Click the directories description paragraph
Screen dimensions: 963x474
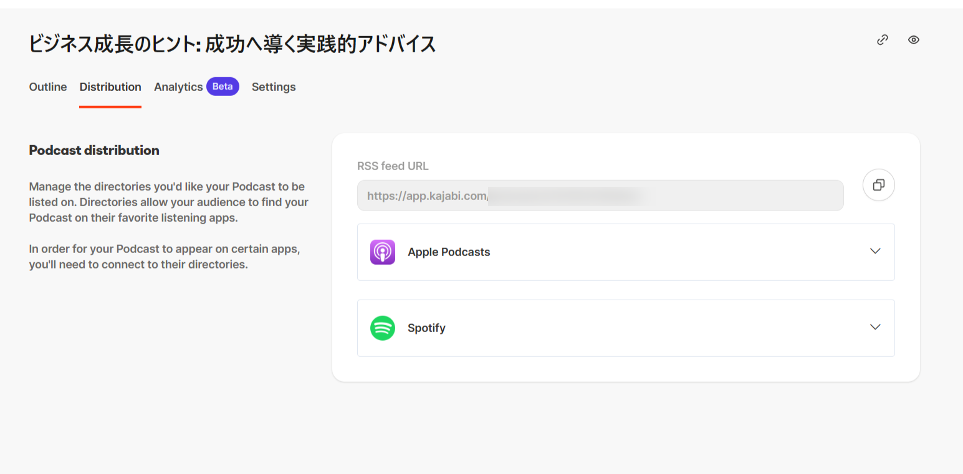click(168, 202)
